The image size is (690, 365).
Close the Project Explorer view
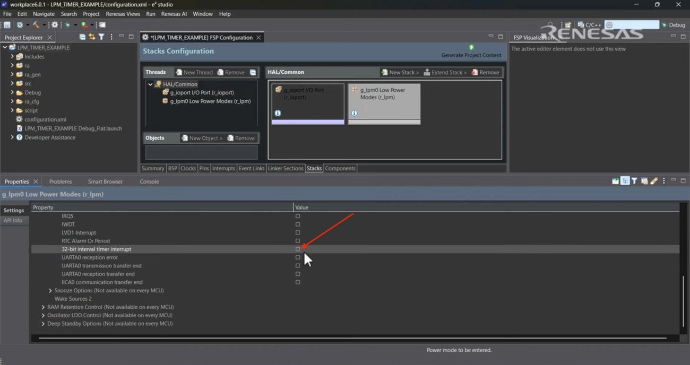49,38
